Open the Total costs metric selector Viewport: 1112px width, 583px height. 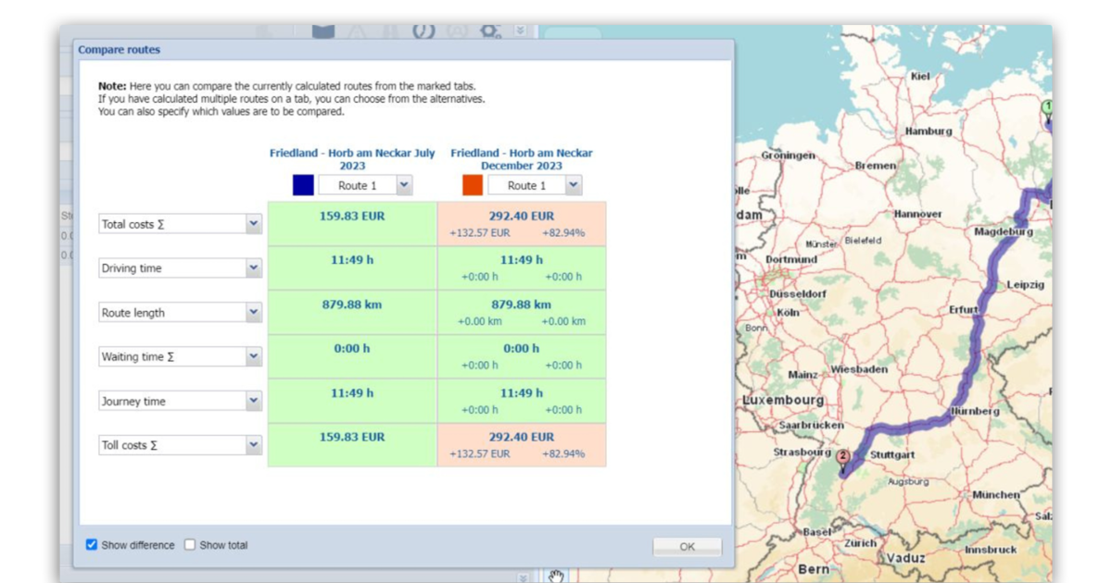point(254,223)
